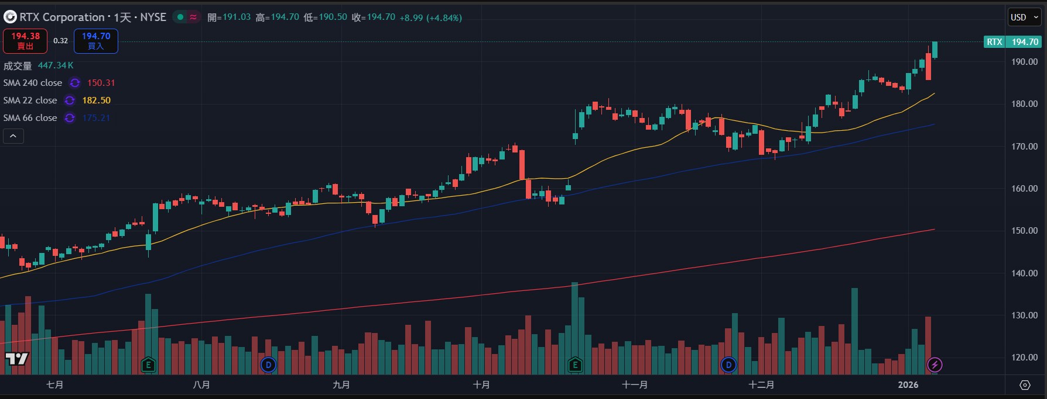Click the RTX 194.70 price label on axis
This screenshot has height=399, width=1047.
[x=1012, y=42]
